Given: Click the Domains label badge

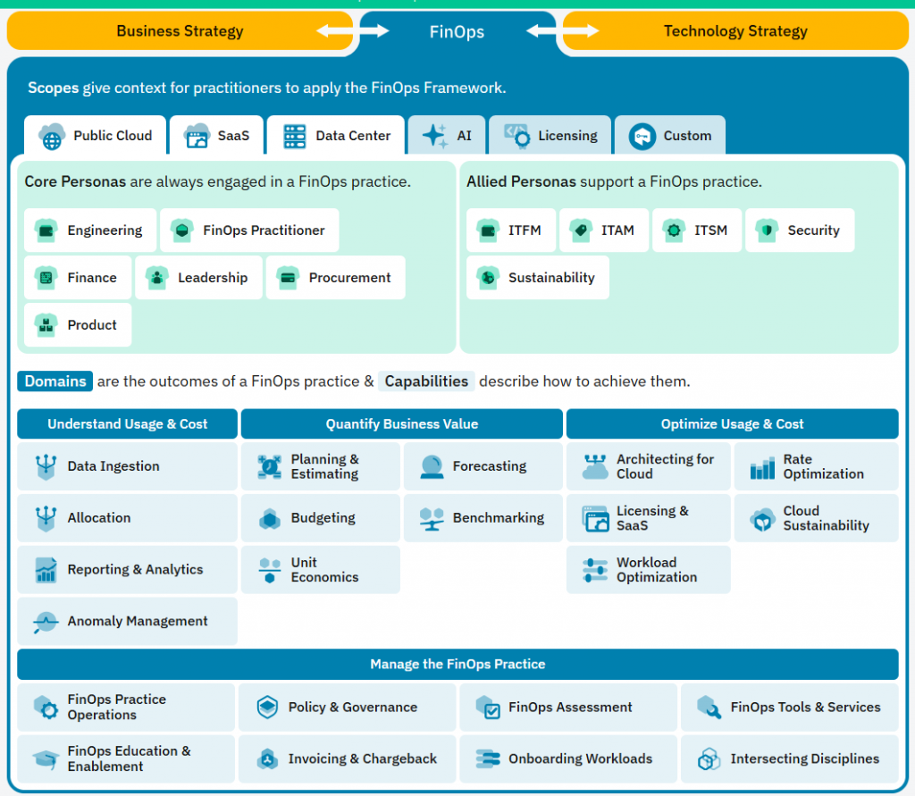Looking at the screenshot, I should pos(55,381).
